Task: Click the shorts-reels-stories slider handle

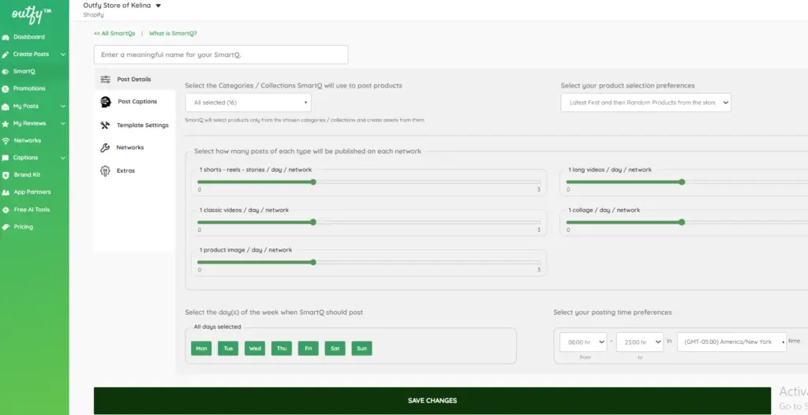Action: pyautogui.click(x=313, y=181)
